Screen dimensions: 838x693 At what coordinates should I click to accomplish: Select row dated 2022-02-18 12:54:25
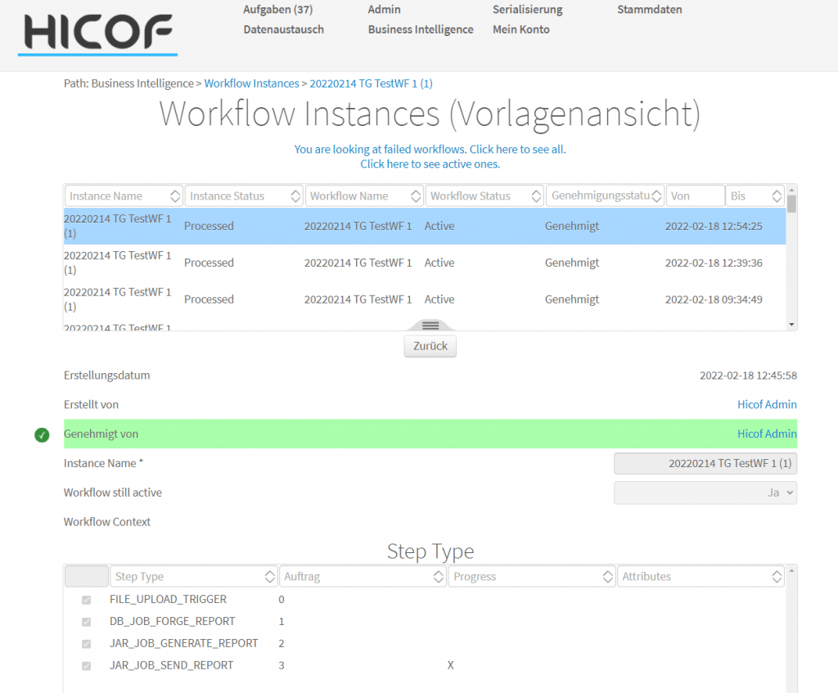(425, 226)
